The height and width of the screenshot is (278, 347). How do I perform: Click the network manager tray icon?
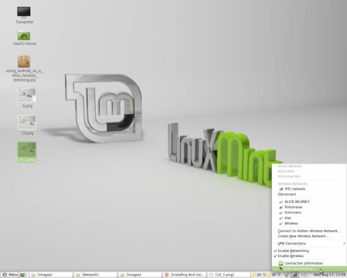(295, 275)
